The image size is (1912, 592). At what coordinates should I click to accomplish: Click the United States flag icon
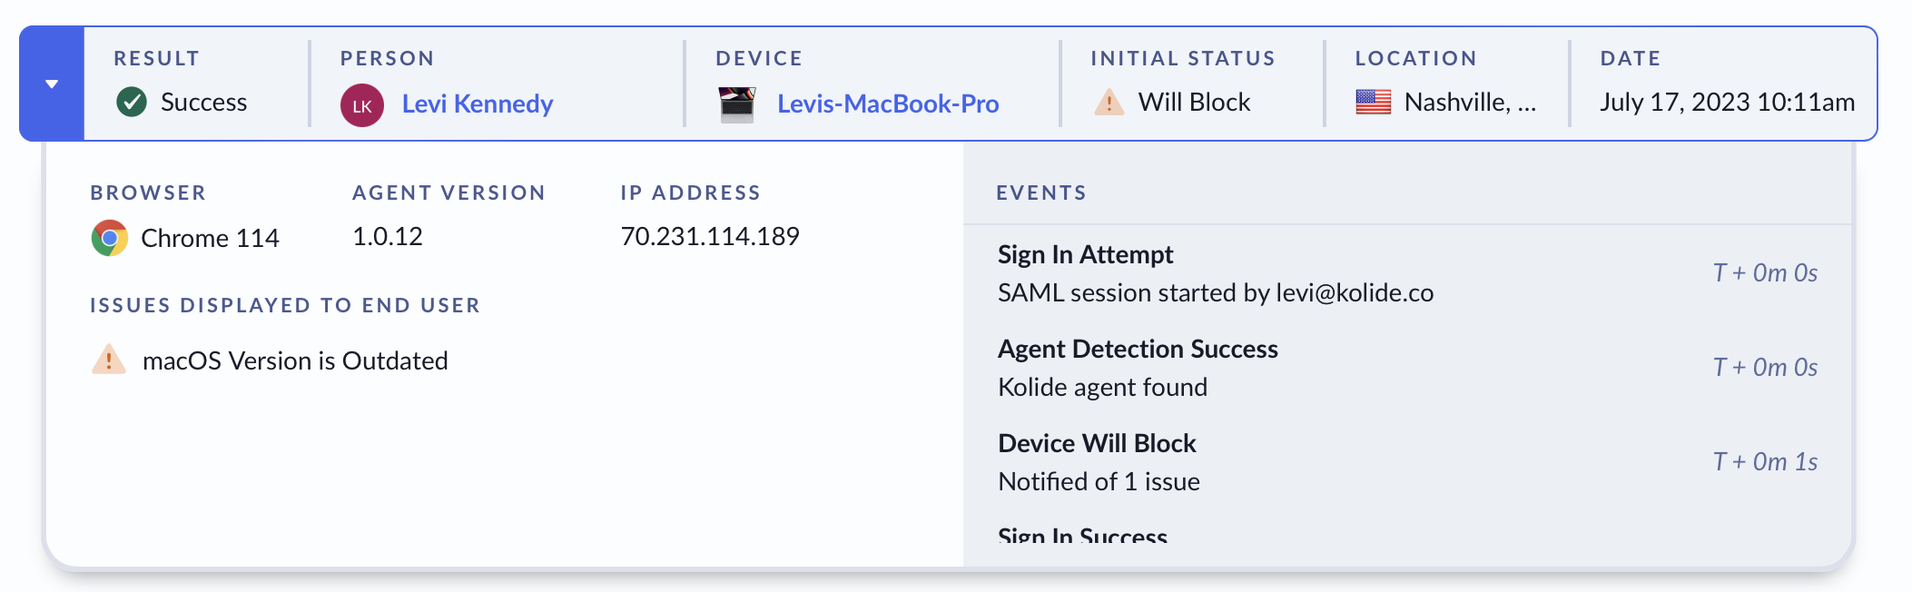(x=1373, y=102)
